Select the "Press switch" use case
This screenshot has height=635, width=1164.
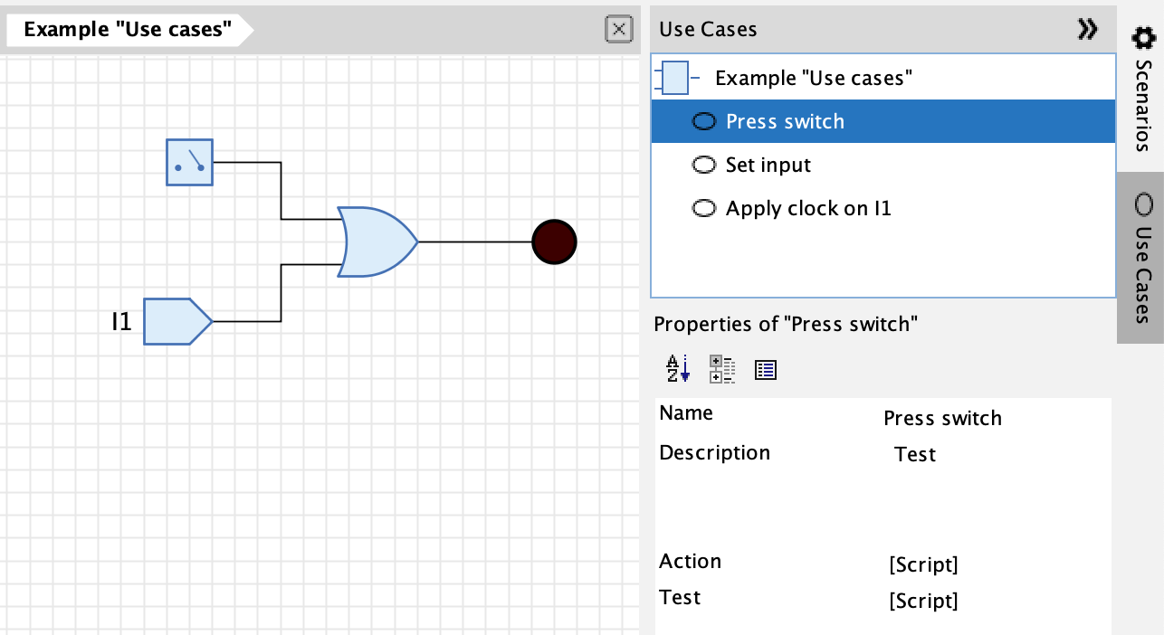tap(784, 121)
